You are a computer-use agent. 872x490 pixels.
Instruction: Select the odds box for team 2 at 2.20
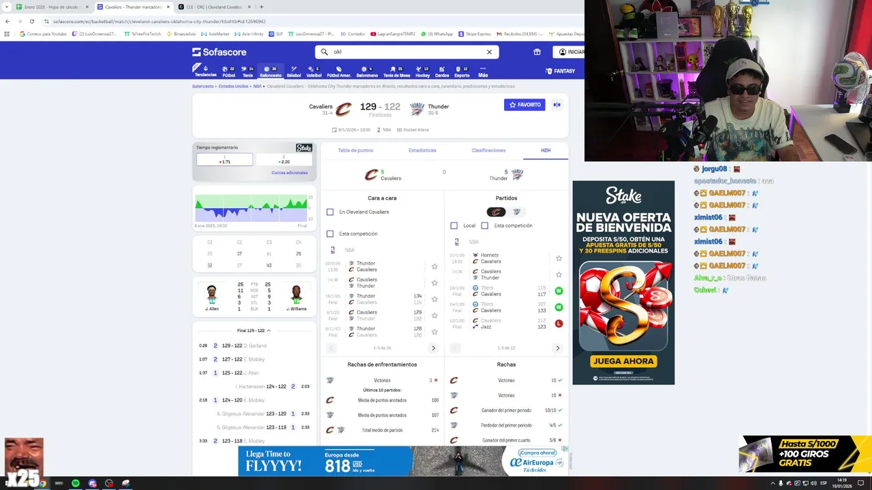(x=284, y=159)
